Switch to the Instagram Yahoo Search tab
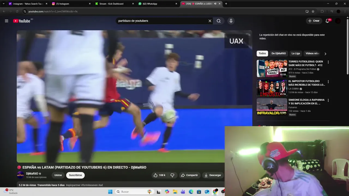The image size is (349, 196). 27,4
